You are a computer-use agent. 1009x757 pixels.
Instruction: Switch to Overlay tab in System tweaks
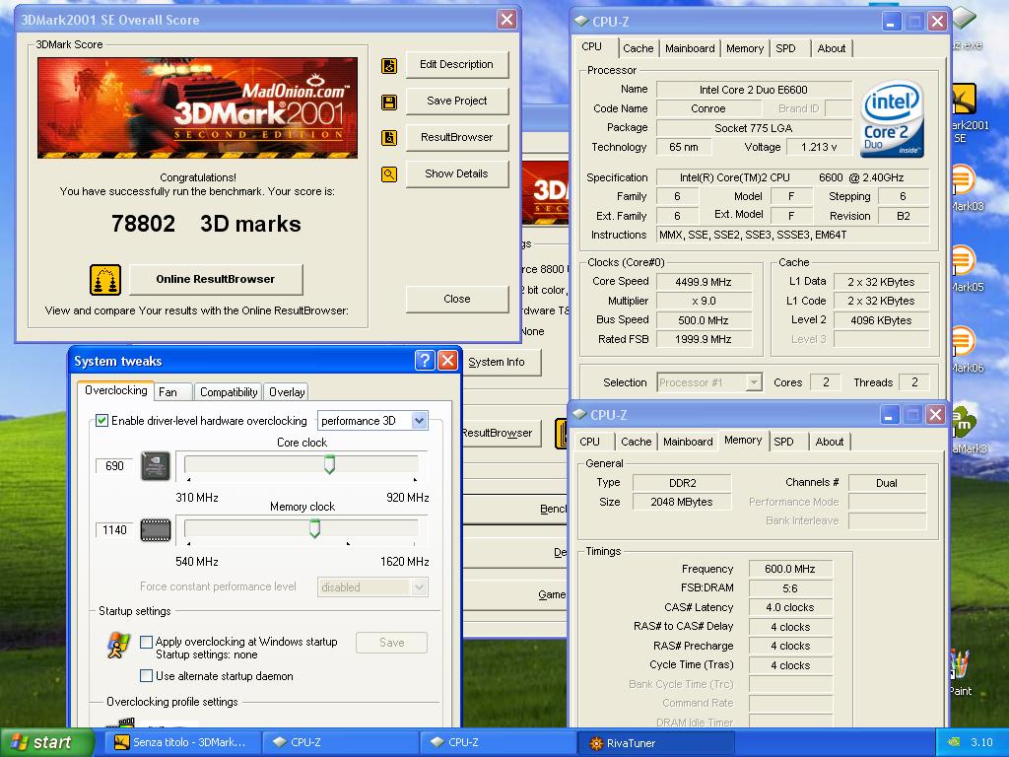point(287,392)
